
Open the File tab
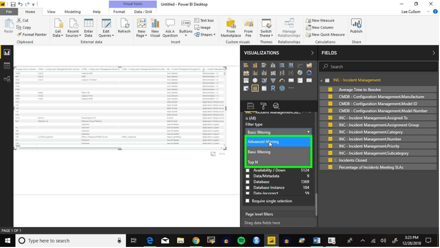pos(9,12)
